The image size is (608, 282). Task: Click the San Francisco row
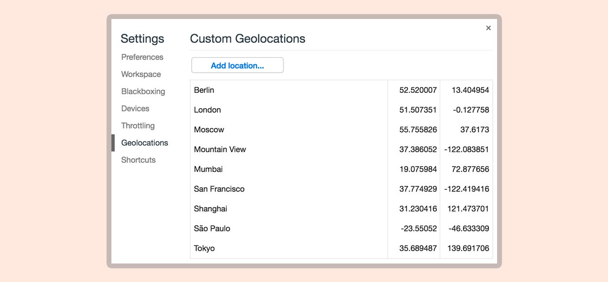pyautogui.click(x=341, y=189)
